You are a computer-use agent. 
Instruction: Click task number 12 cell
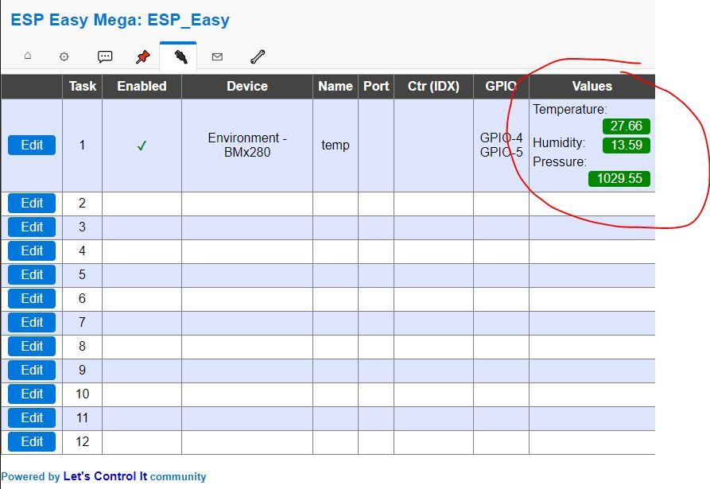(x=82, y=441)
